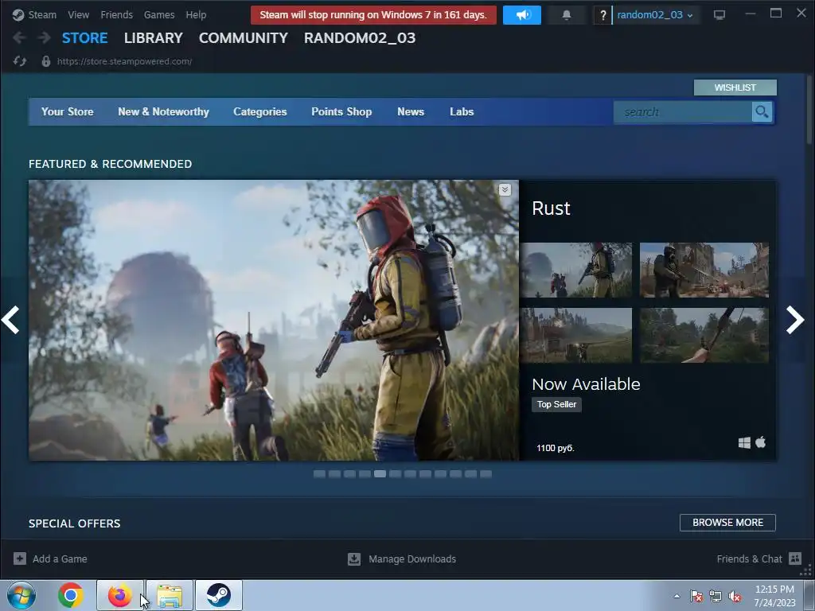
Task: Switch to the COMMUNITY tab
Action: (x=244, y=38)
